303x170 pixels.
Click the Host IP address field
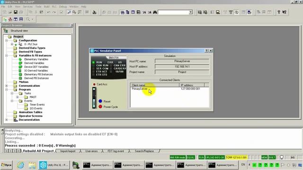pos(182,67)
